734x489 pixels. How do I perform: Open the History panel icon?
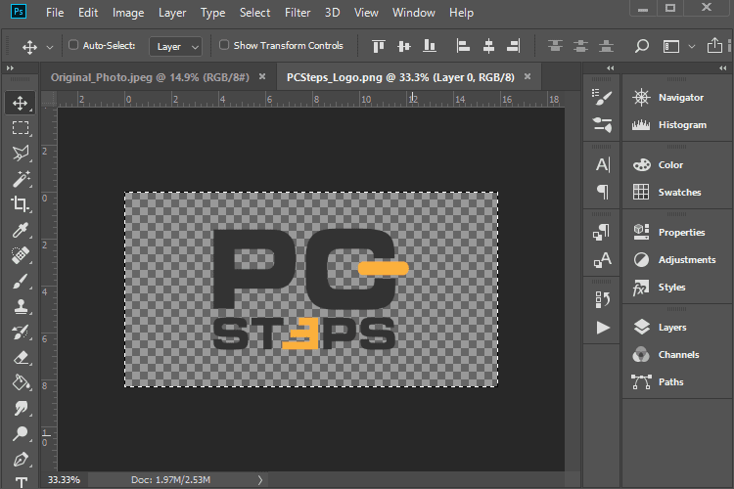[x=602, y=299]
